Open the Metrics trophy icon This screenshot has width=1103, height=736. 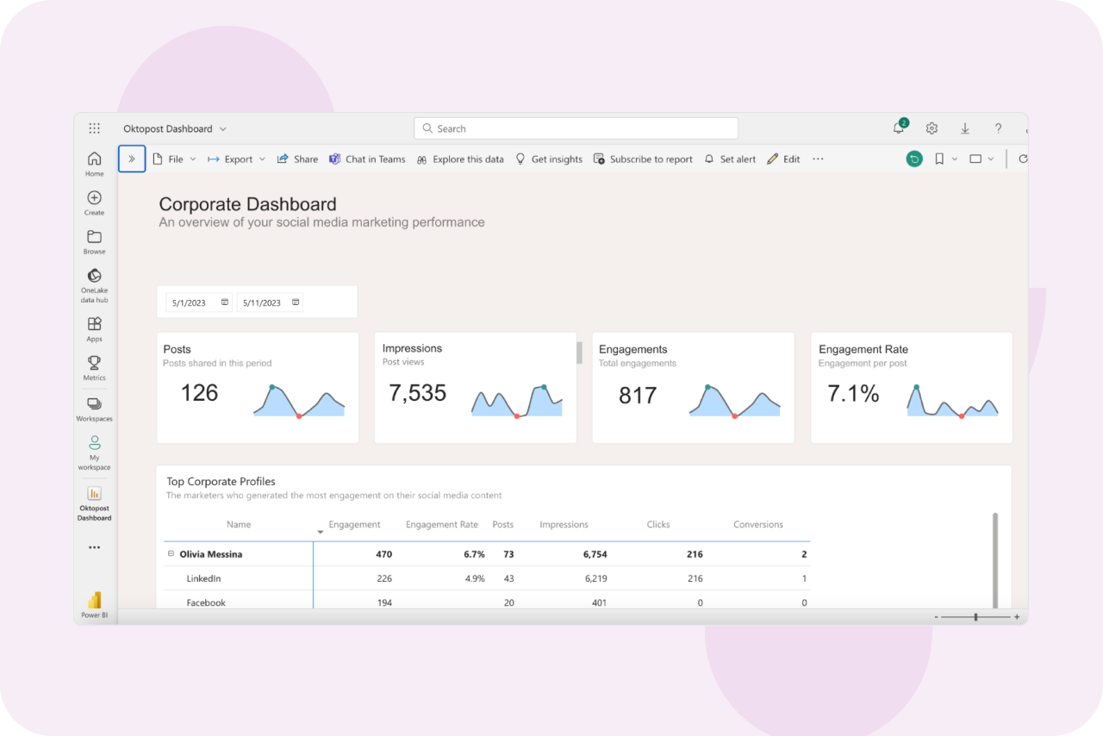[x=95, y=367]
